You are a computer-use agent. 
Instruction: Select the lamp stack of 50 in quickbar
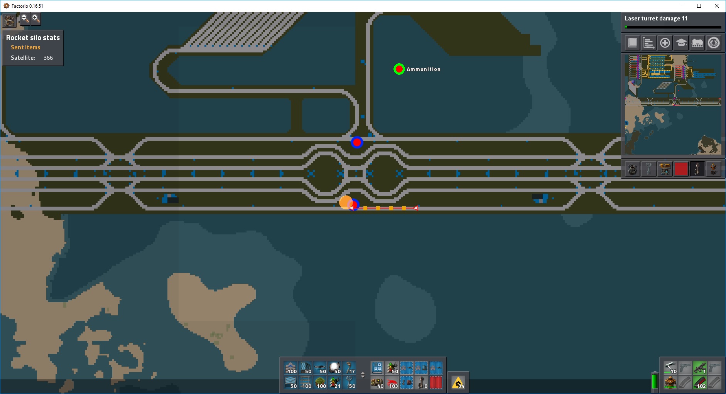pyautogui.click(x=335, y=368)
